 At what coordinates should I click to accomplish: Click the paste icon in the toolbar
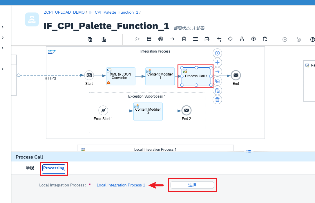pos(104,39)
